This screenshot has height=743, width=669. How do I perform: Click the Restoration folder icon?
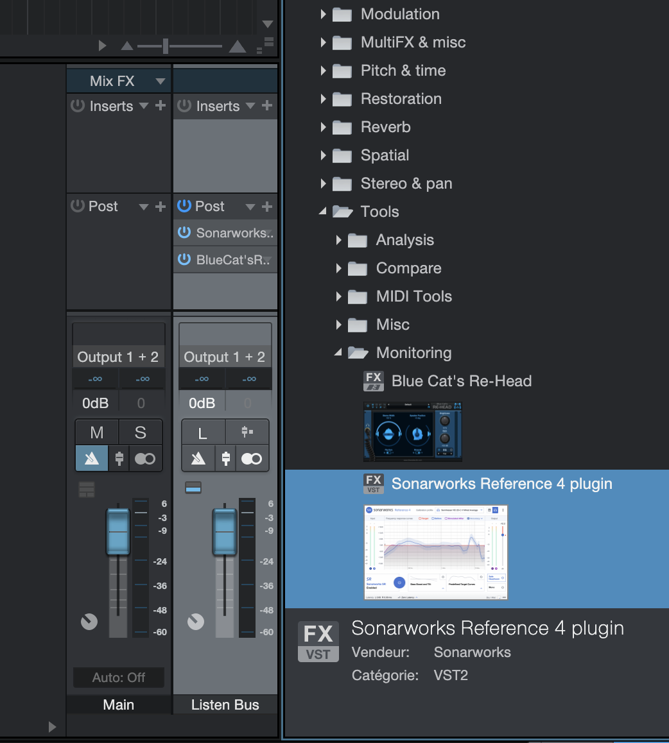coord(342,99)
